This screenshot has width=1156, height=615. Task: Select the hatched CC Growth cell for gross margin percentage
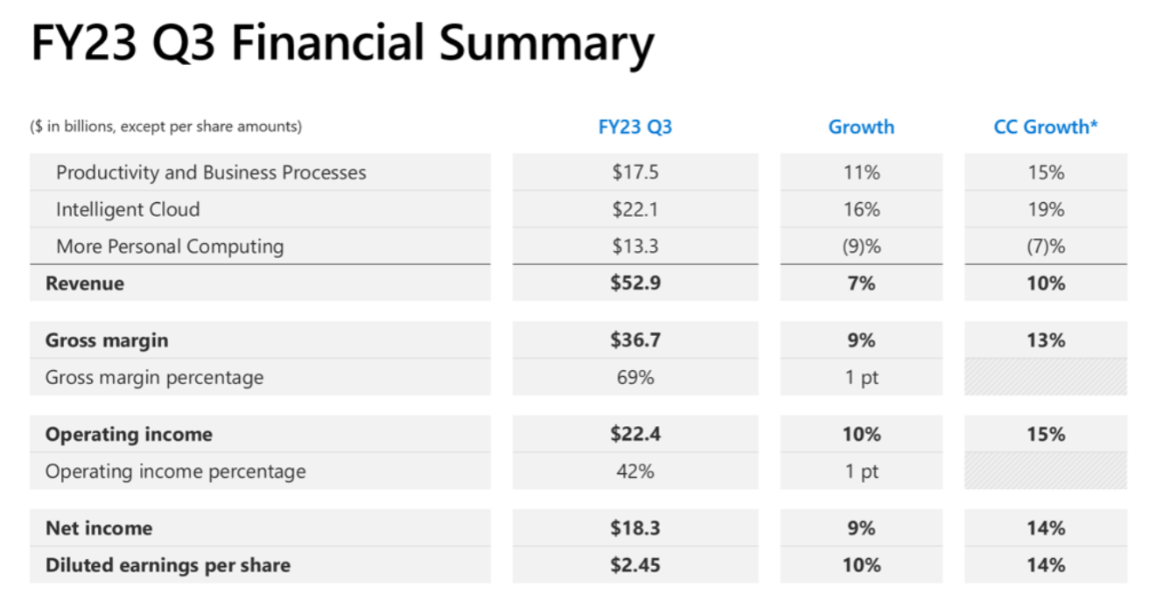tap(1046, 378)
